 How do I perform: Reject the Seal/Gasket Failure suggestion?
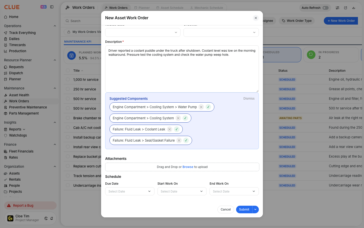pos(179,140)
